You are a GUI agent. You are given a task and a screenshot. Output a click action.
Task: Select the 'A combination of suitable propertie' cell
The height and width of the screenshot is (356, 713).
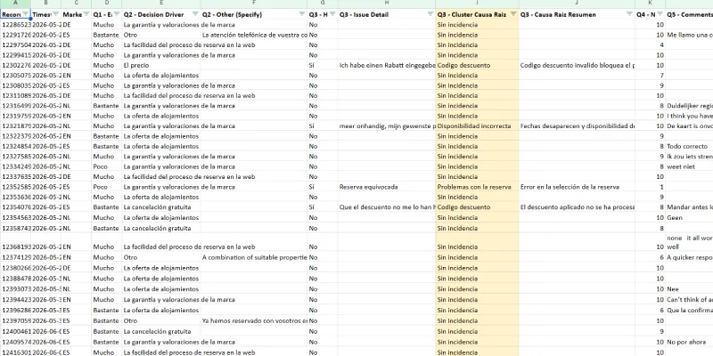[x=254, y=257]
